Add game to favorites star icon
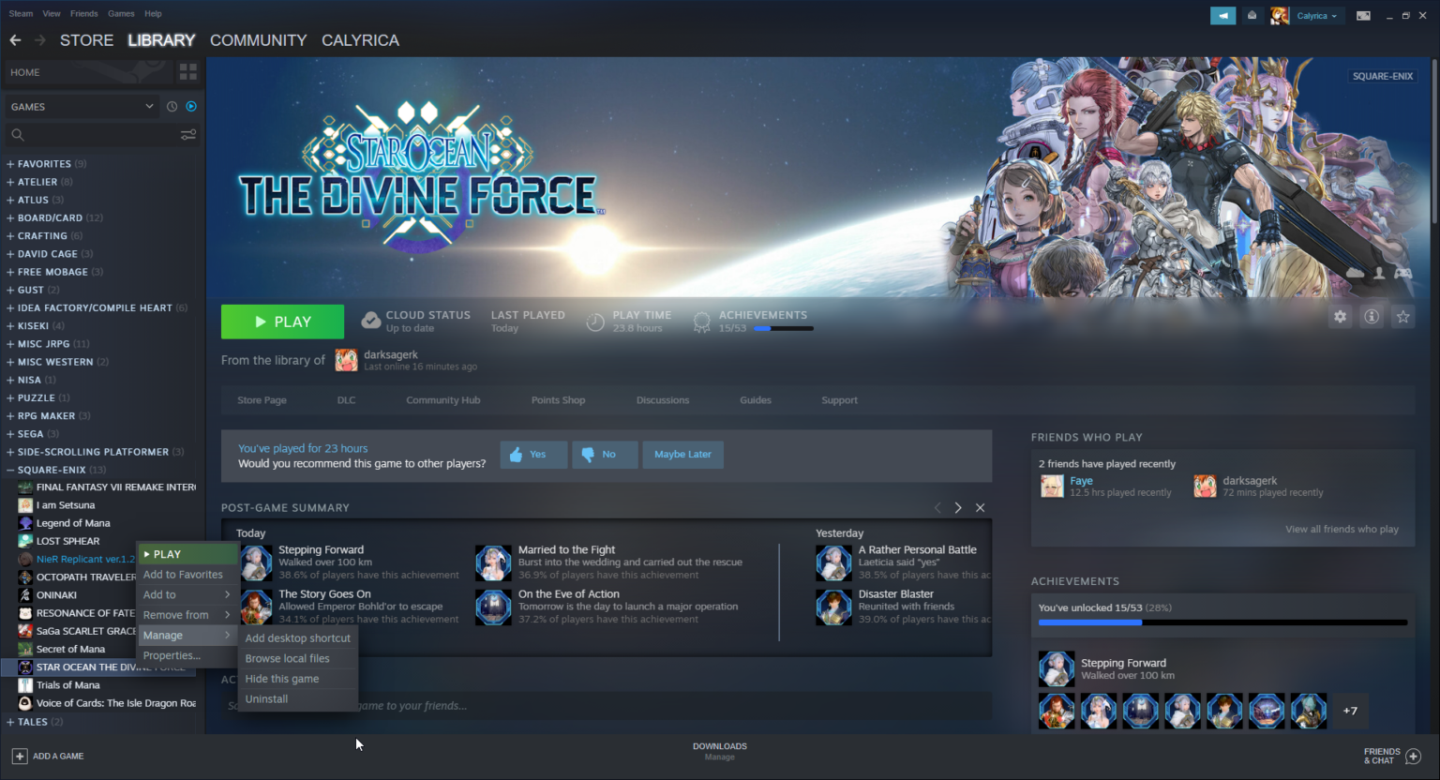The height and width of the screenshot is (780, 1440). pos(1402,317)
